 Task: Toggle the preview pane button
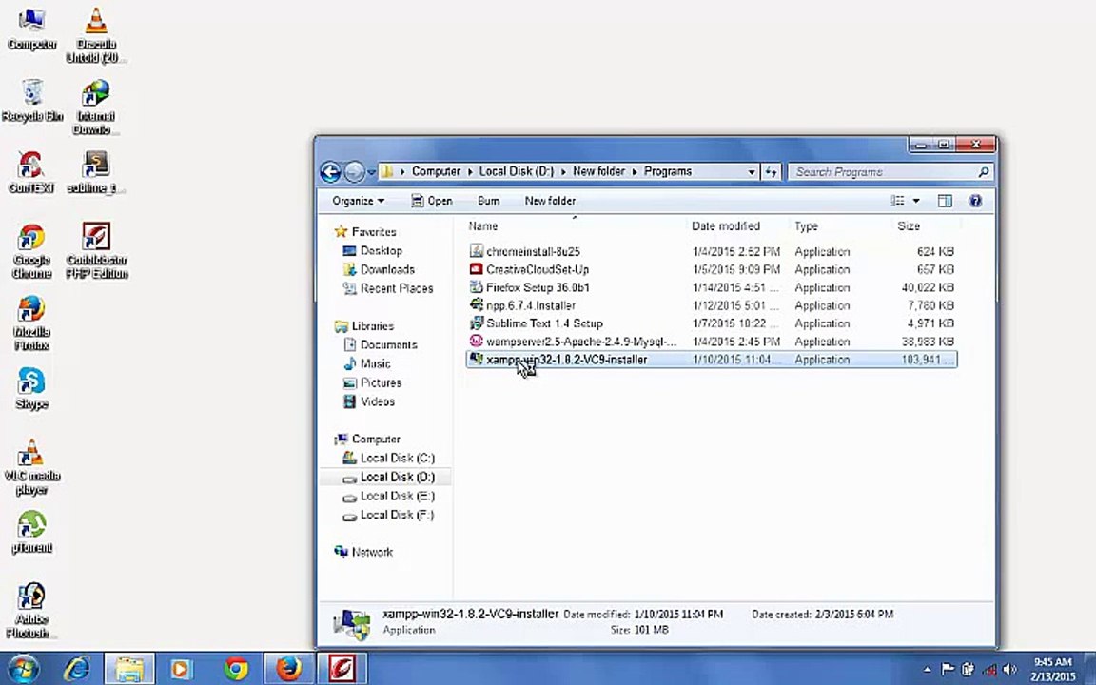(945, 201)
